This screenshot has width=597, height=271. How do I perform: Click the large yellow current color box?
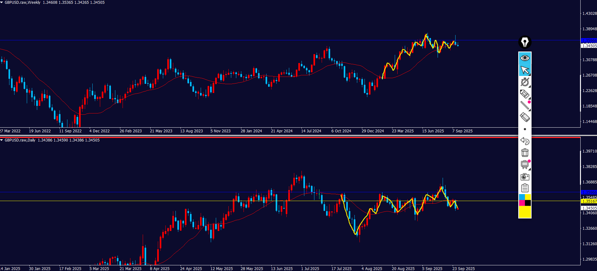pyautogui.click(x=525, y=212)
